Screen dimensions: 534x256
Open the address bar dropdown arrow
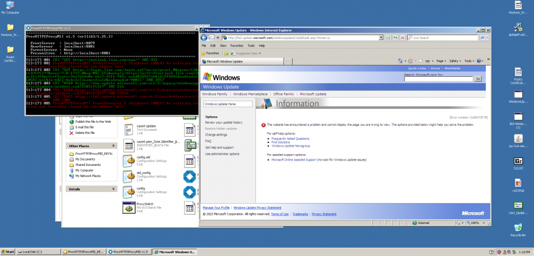(x=381, y=38)
